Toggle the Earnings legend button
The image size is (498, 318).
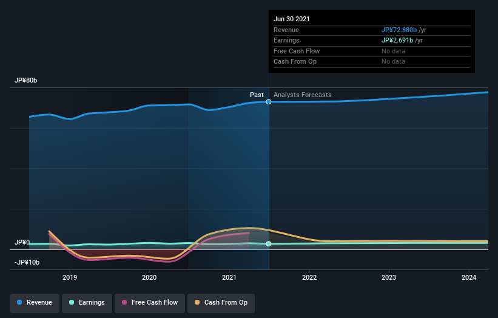pyautogui.click(x=87, y=303)
